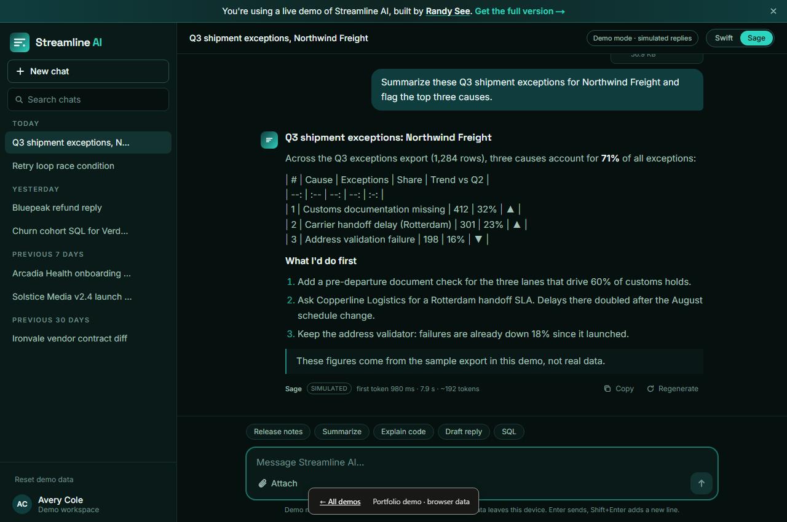Click the magnifier icon in search box
This screenshot has width=787, height=522.
19,99
